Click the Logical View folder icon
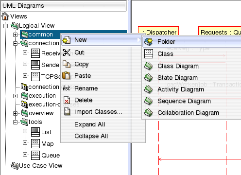This screenshot has height=175, width=241. click(x=15, y=26)
